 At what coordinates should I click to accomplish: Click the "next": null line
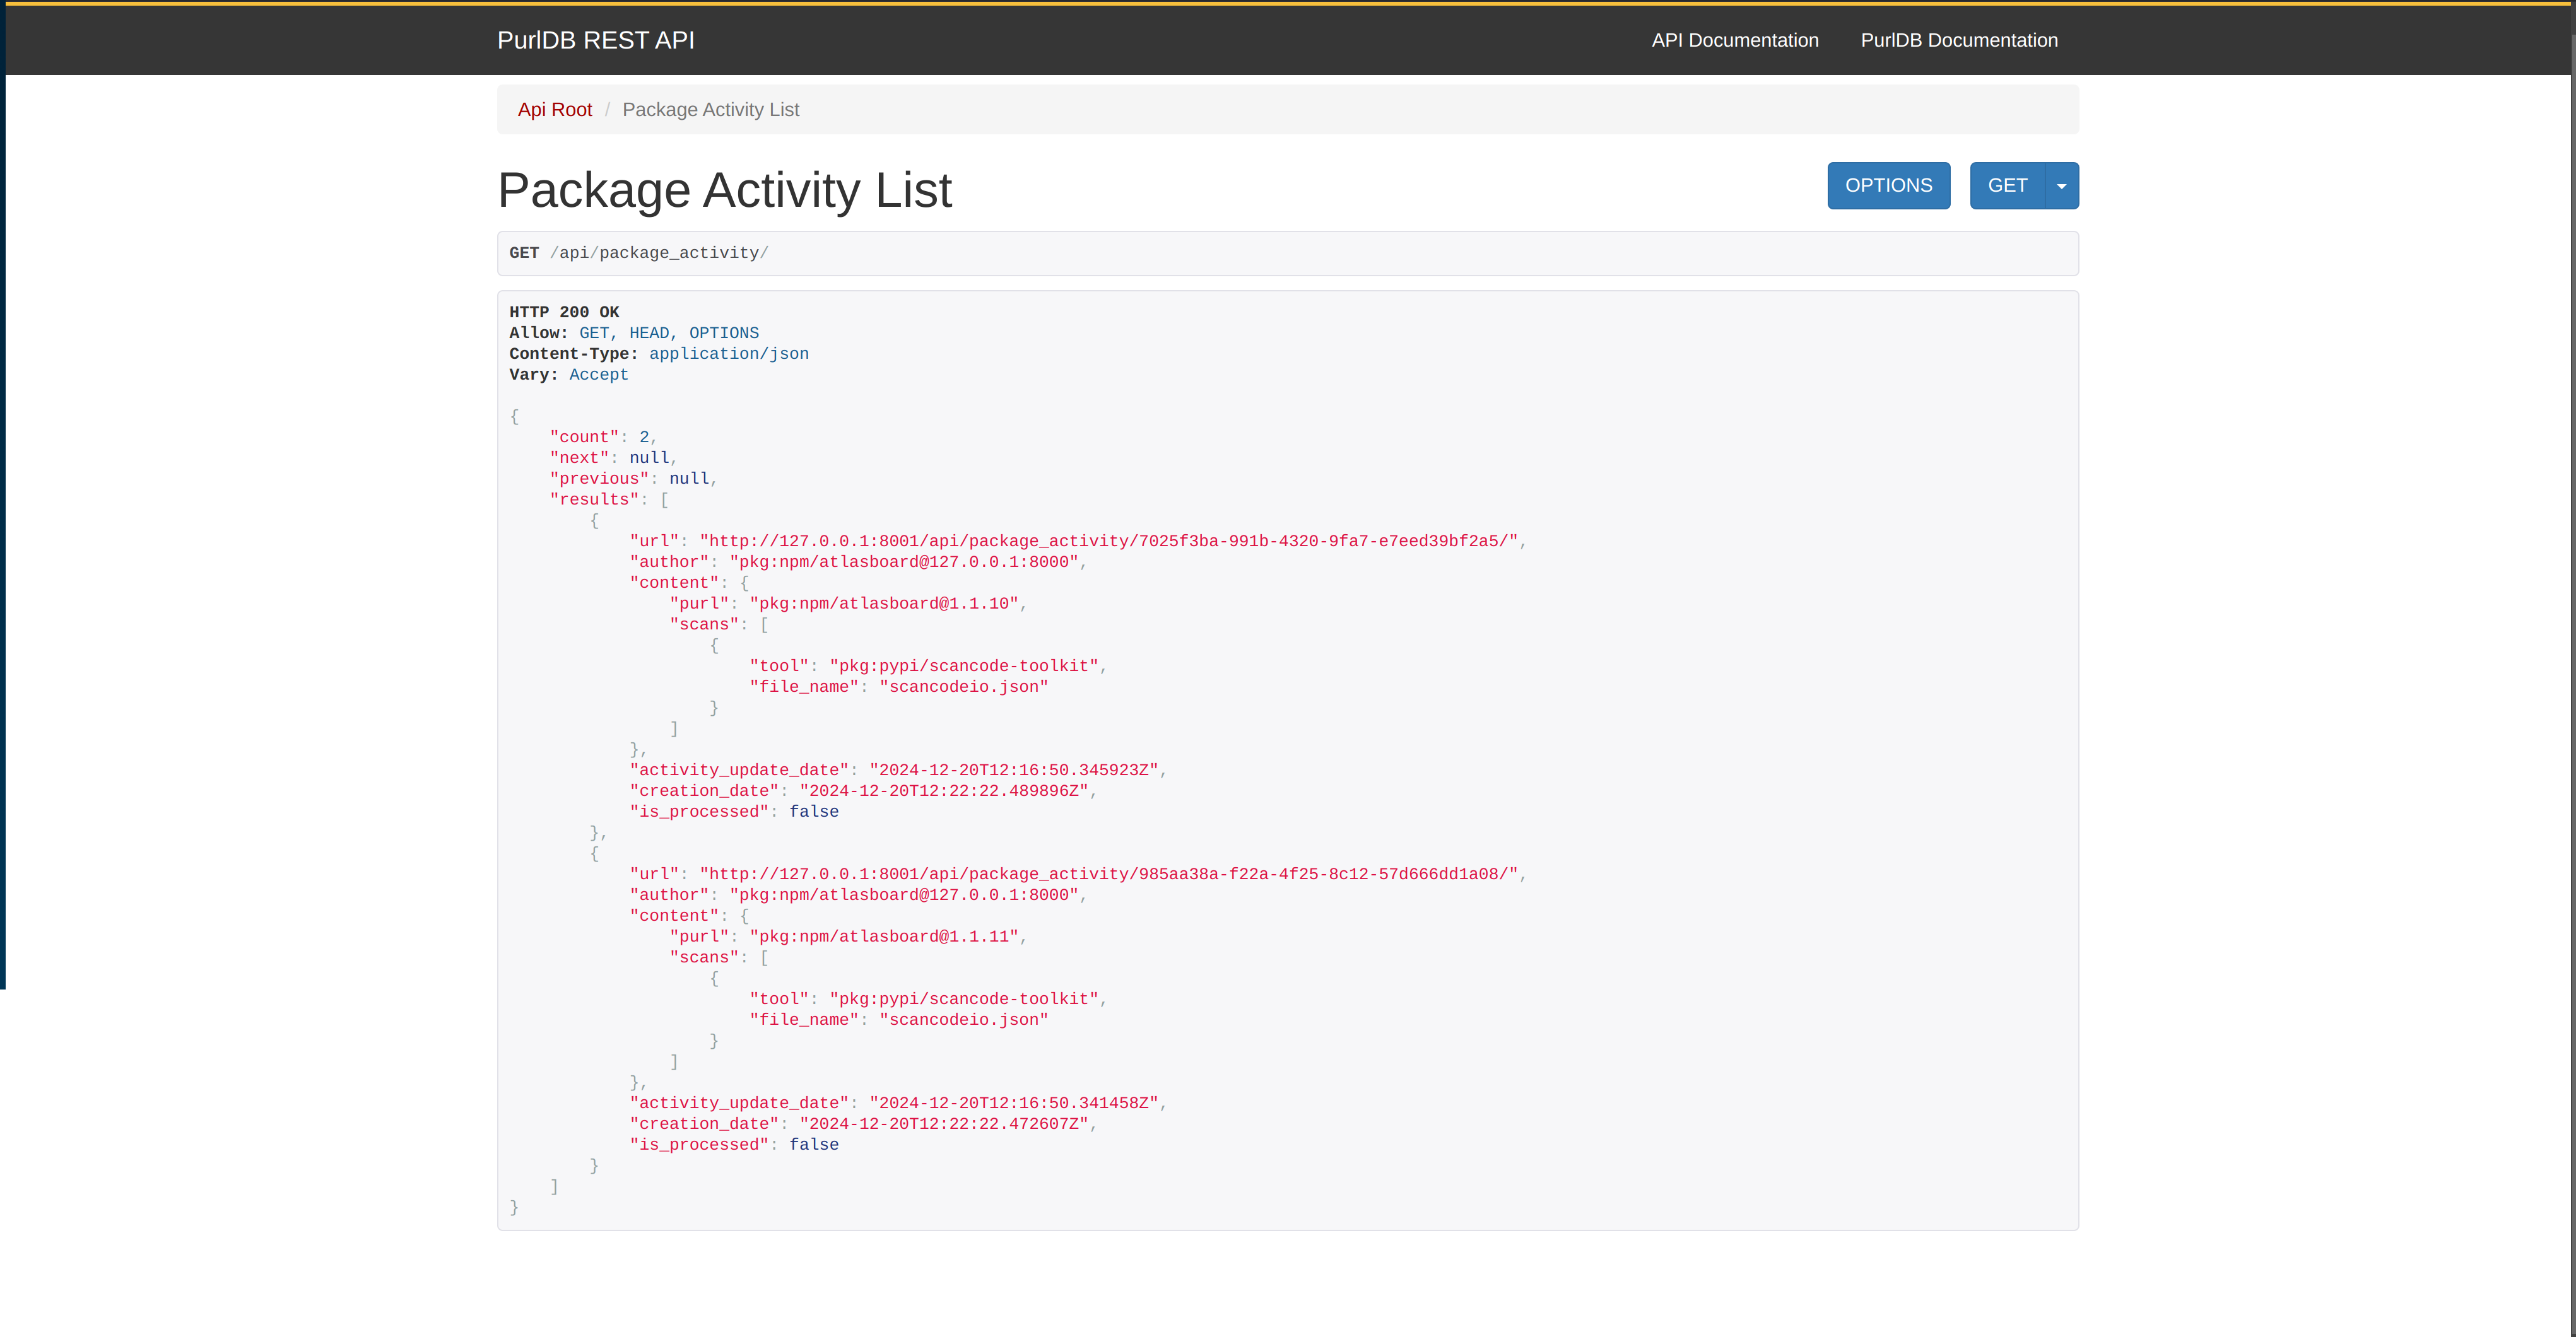click(613, 458)
